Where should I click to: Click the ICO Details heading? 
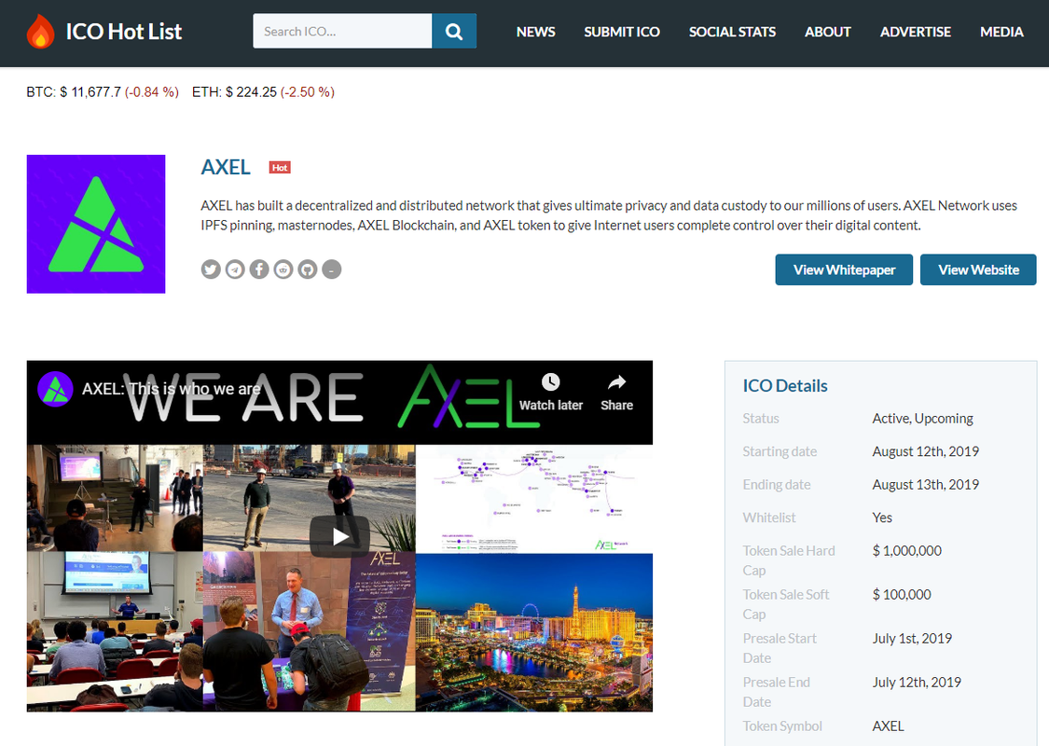coord(785,386)
